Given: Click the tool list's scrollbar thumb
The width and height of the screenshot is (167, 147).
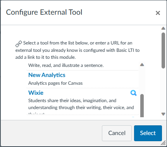Looking at the screenshot, I should [x=142, y=106].
